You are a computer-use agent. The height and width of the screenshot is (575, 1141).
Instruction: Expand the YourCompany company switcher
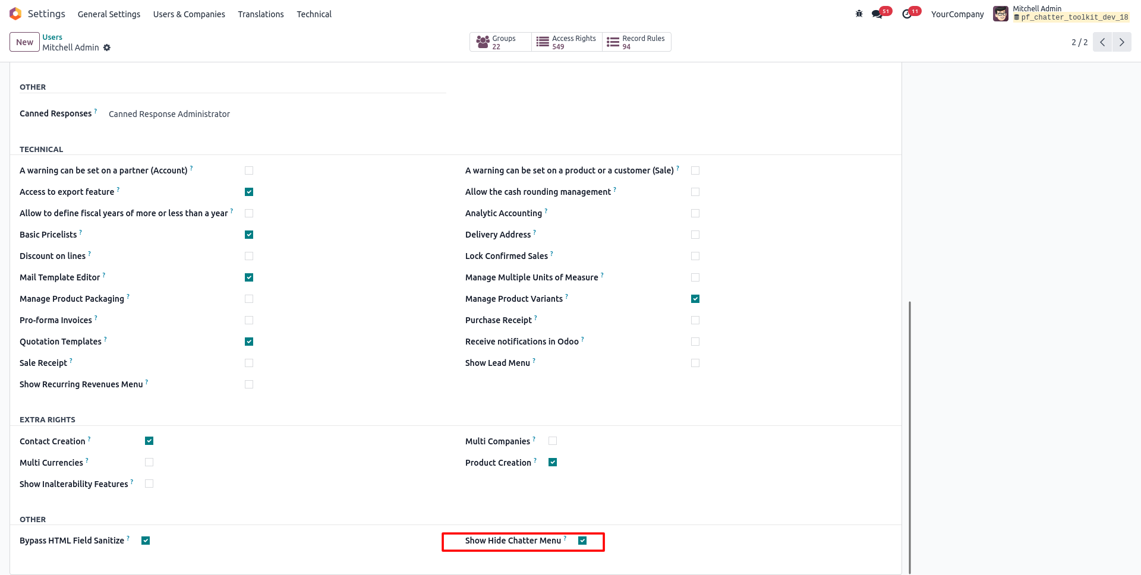coord(957,14)
